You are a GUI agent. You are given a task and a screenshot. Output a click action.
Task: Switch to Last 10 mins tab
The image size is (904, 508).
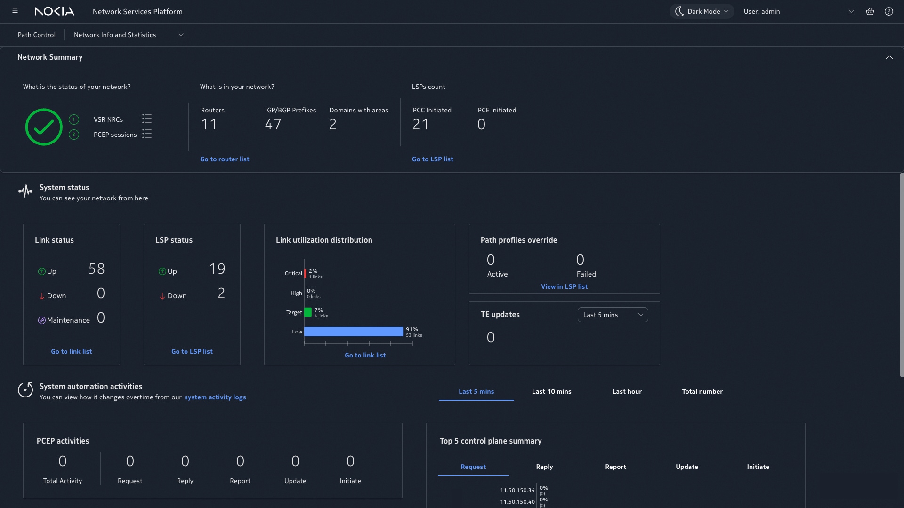click(x=551, y=391)
